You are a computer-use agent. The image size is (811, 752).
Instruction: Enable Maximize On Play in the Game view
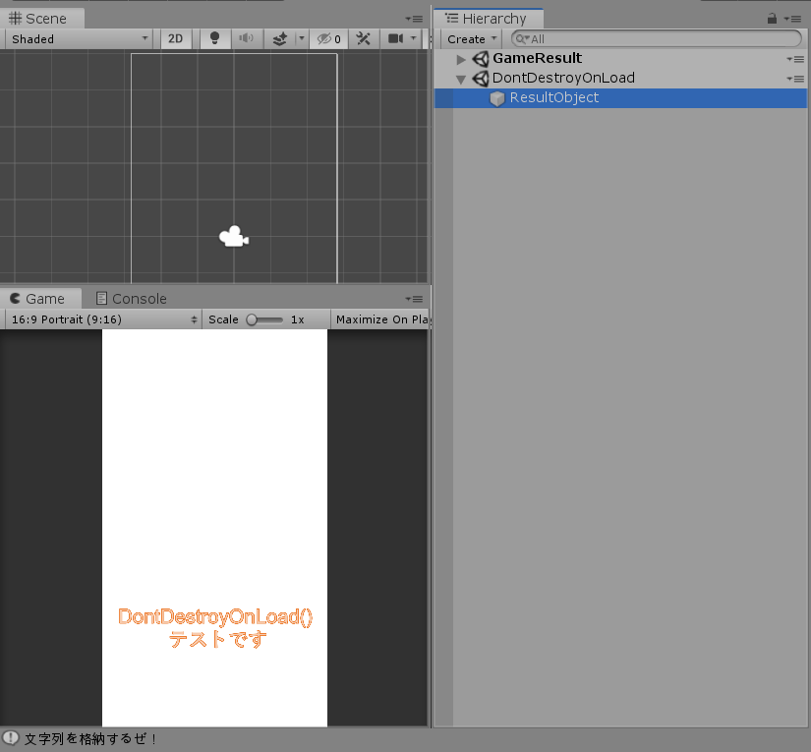click(x=381, y=318)
